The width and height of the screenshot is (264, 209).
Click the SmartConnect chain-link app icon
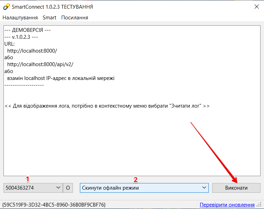coord(6,7)
